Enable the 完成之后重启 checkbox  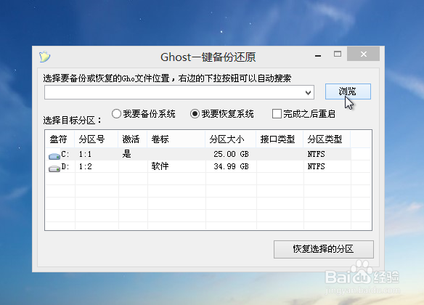click(277, 113)
